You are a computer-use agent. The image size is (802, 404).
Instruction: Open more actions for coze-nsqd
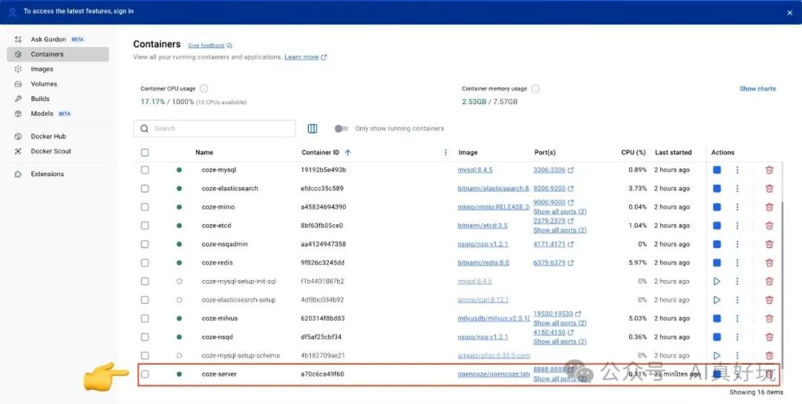737,337
